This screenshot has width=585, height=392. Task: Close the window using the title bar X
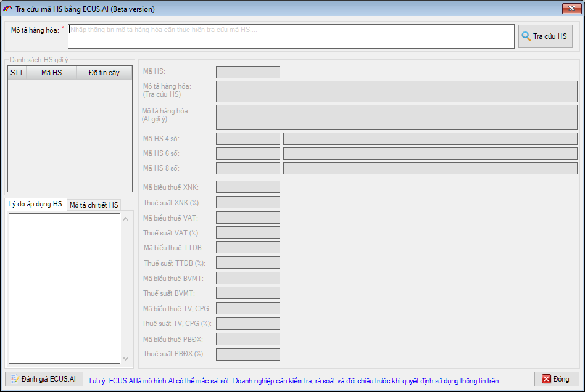tap(570, 9)
